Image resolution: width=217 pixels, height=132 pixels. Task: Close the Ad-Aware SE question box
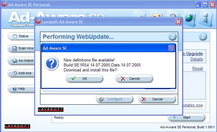point(171,48)
